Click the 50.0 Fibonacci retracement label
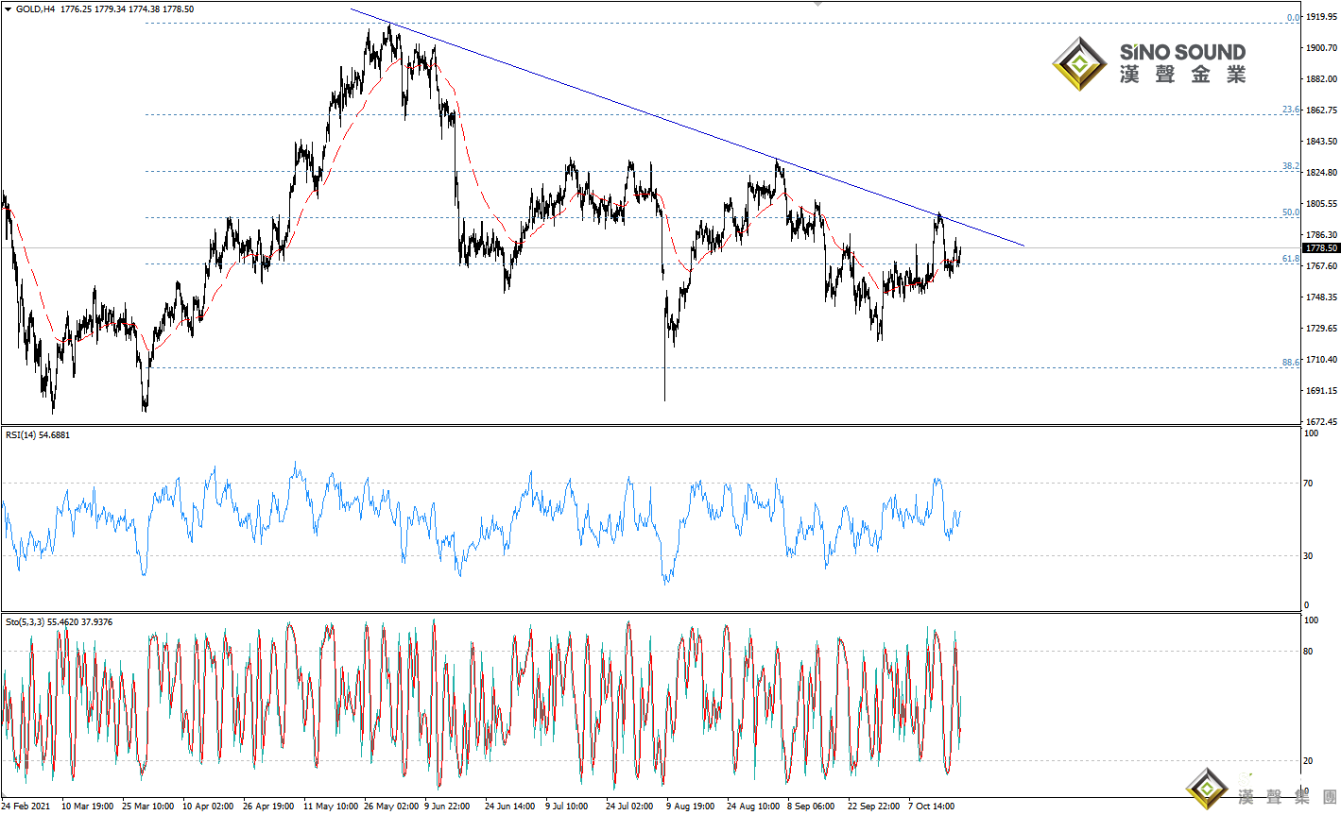Viewport: 1341px width, 815px height. (1290, 212)
